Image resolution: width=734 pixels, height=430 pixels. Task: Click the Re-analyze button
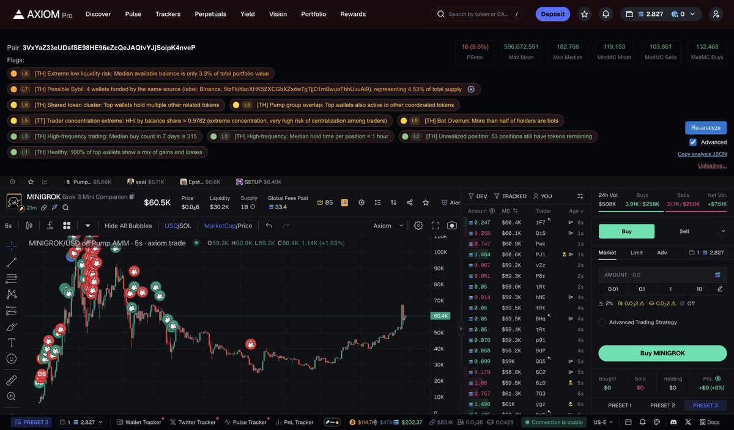tap(706, 128)
